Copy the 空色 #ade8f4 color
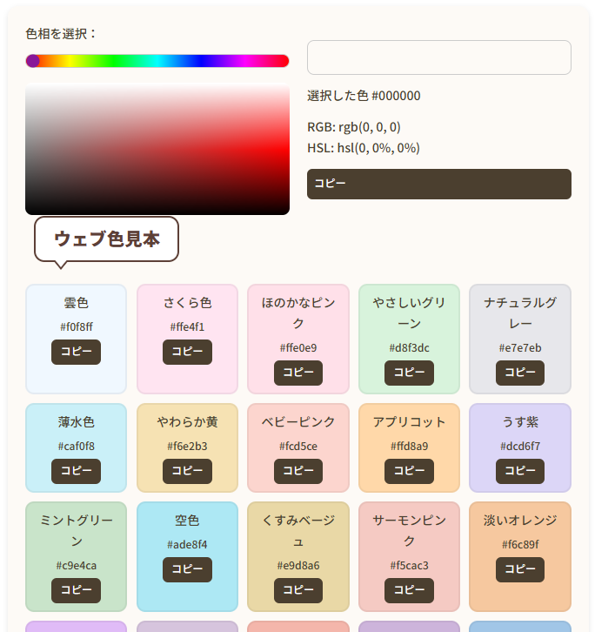Screen dimensions: 615x632 pos(187,570)
